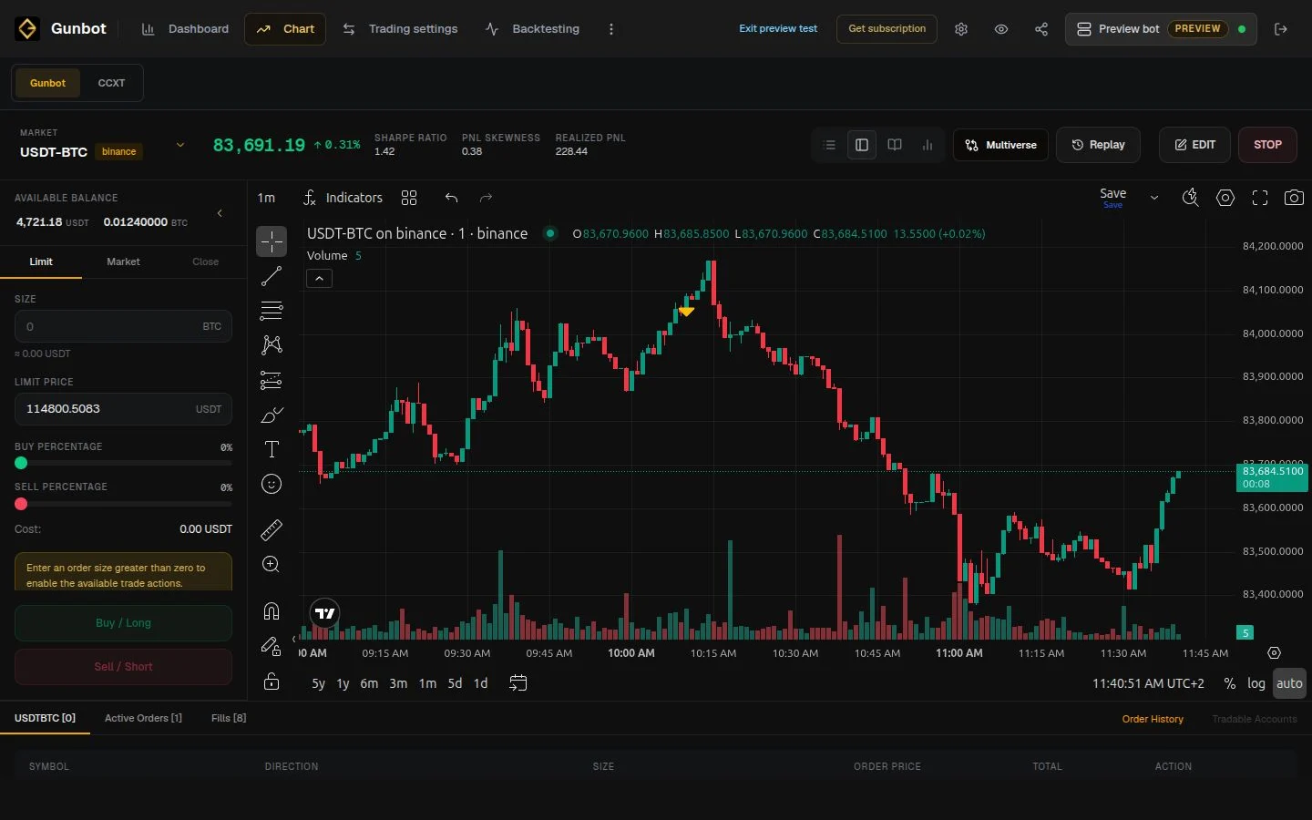Image resolution: width=1312 pixels, height=820 pixels.
Task: Toggle log scale on the chart
Action: (1256, 683)
